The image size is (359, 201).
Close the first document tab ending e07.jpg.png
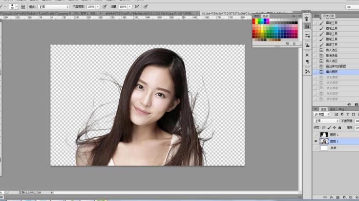coord(100,14)
